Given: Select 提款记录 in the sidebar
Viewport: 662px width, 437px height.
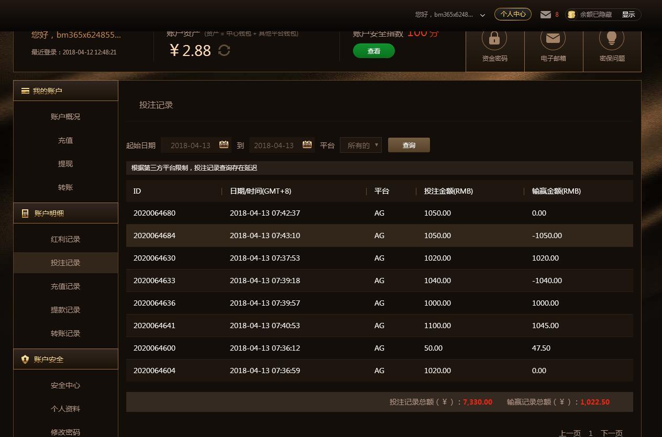Looking at the screenshot, I should pyautogui.click(x=65, y=310).
